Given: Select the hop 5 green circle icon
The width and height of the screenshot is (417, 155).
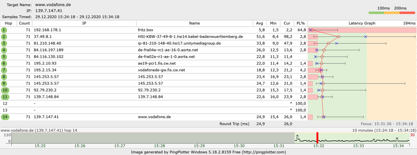Looking at the screenshot, I should click(4, 57).
